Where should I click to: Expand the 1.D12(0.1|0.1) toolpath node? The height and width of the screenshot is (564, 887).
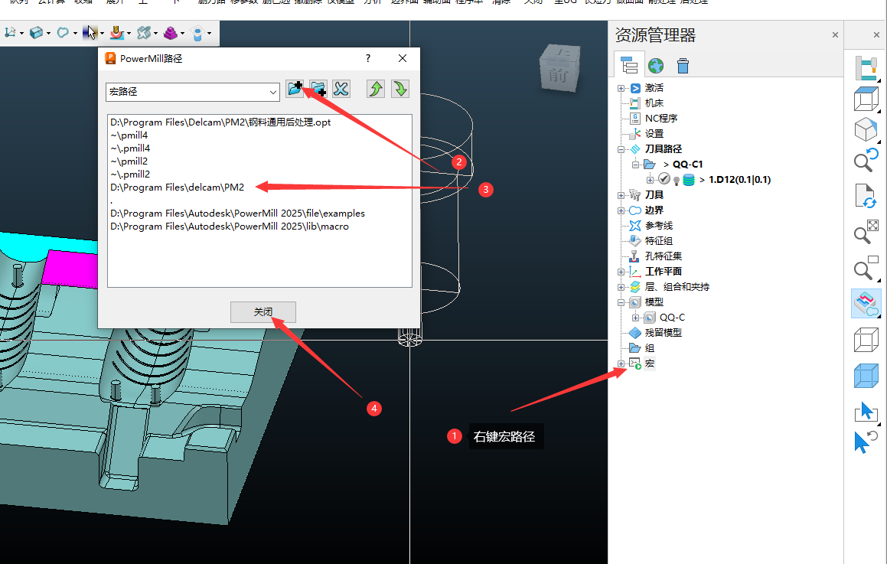click(651, 180)
